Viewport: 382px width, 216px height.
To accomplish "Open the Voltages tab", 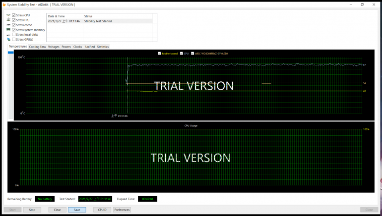I will tap(54, 47).
